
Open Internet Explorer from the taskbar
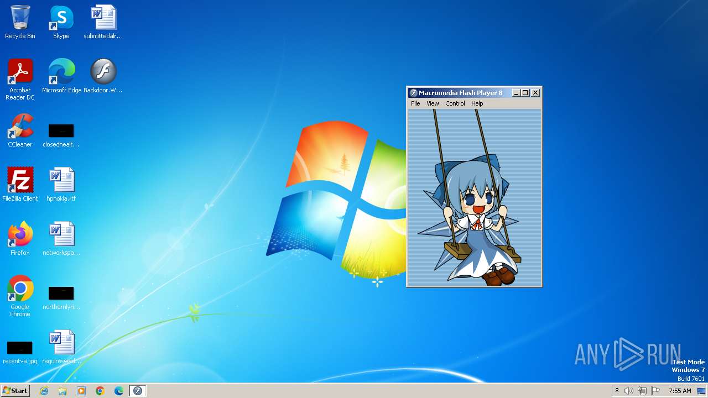pyautogui.click(x=44, y=391)
